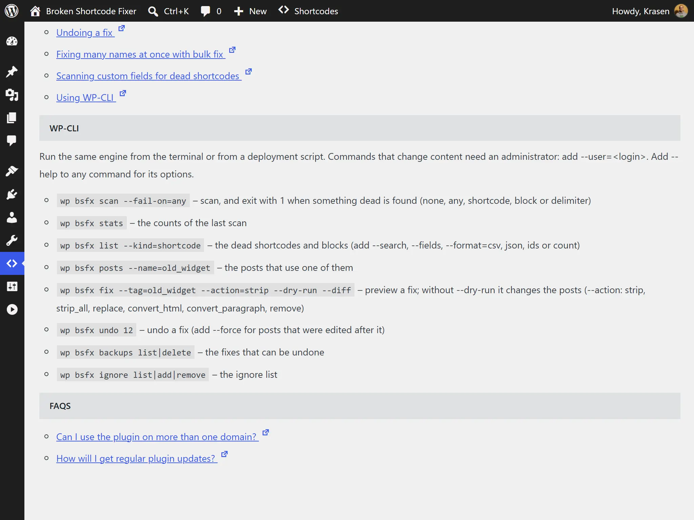This screenshot has width=694, height=520.
Task: Open the New content menu
Action: [250, 11]
